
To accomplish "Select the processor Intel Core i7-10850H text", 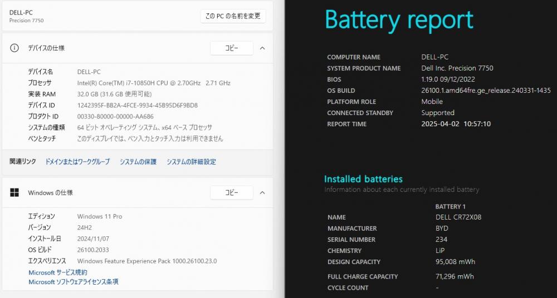I will (154, 83).
